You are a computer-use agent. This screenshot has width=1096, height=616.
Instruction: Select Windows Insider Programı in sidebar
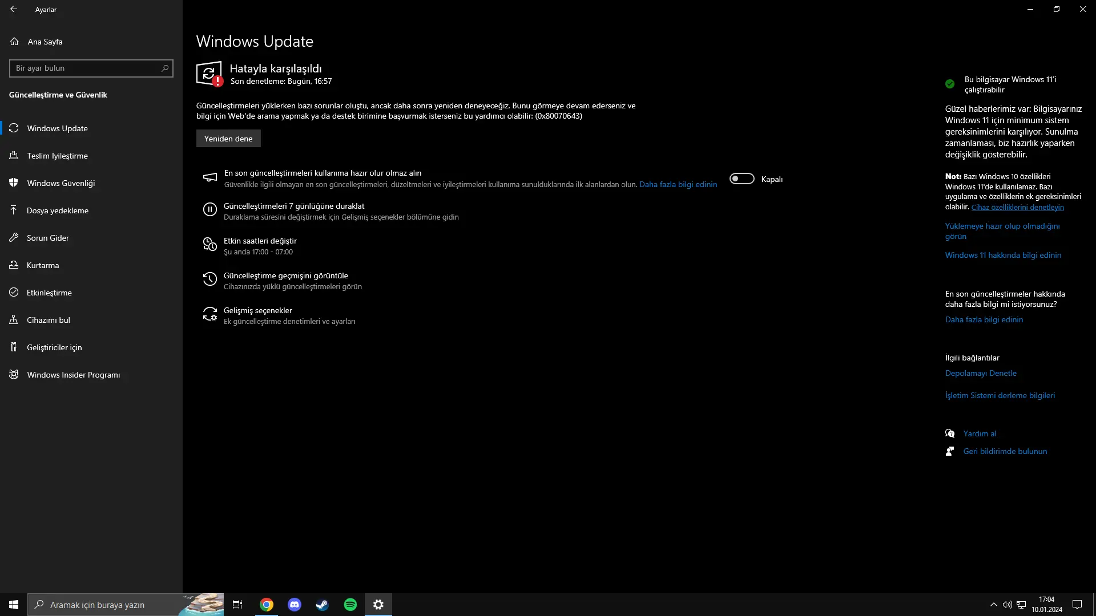[x=91, y=374]
